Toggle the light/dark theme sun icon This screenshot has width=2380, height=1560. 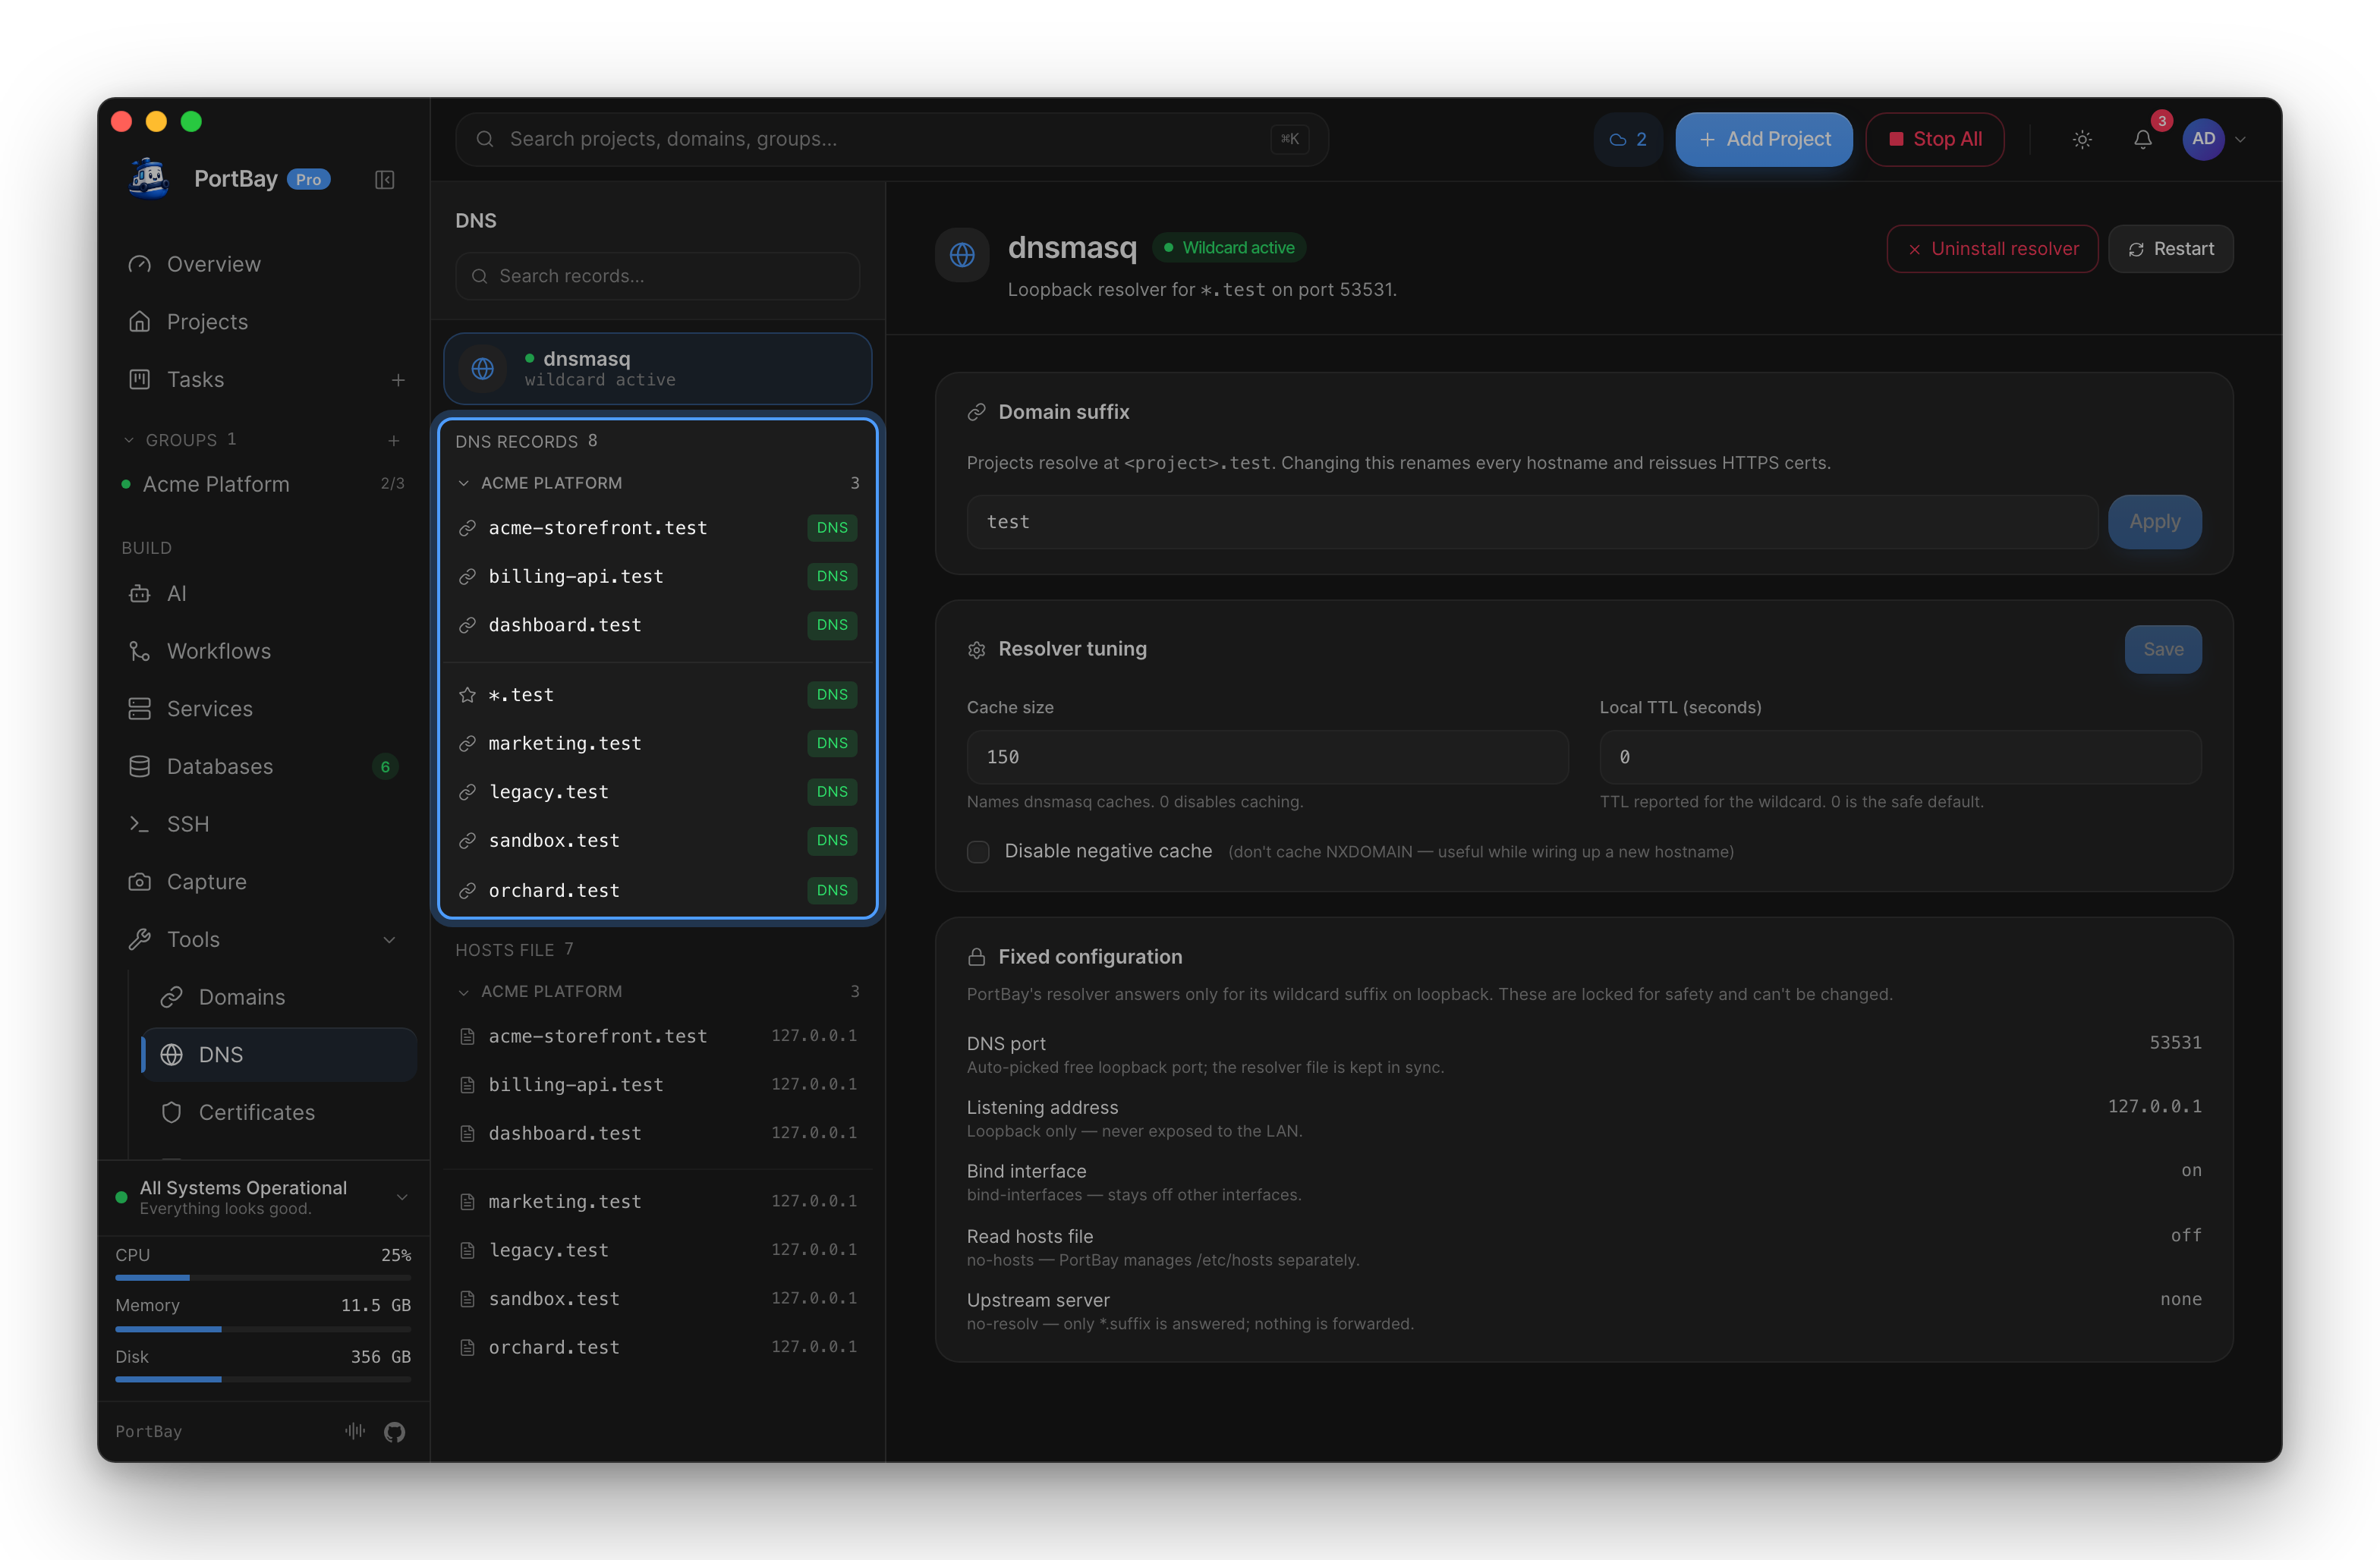tap(2082, 140)
